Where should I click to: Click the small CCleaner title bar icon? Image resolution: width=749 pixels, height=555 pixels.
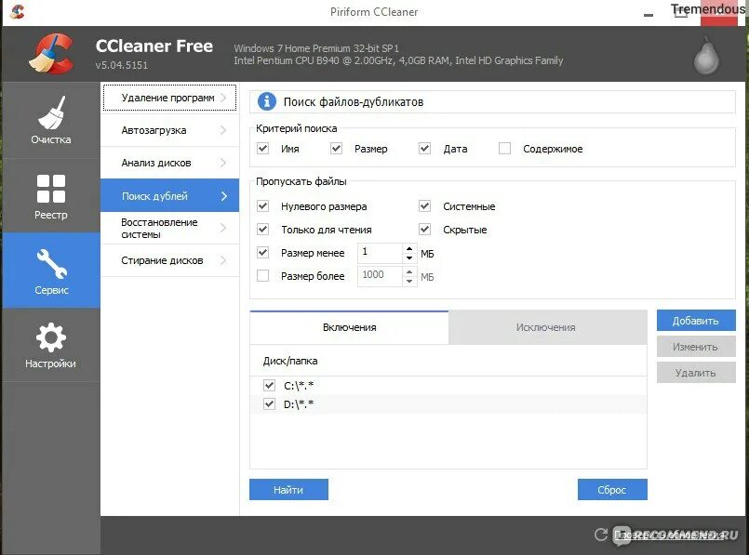(17, 11)
